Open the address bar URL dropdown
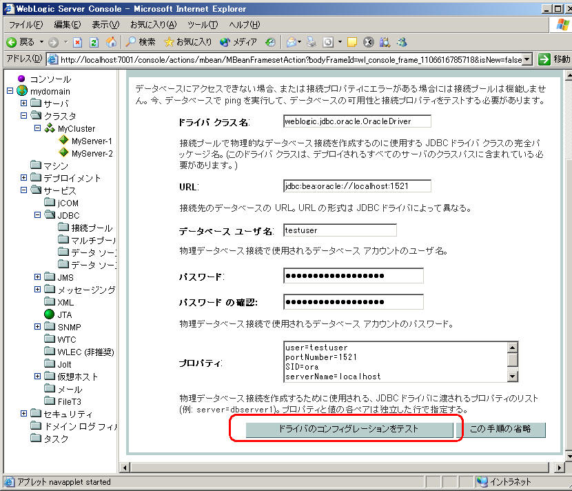The width and height of the screenshot is (572, 491). [528, 59]
